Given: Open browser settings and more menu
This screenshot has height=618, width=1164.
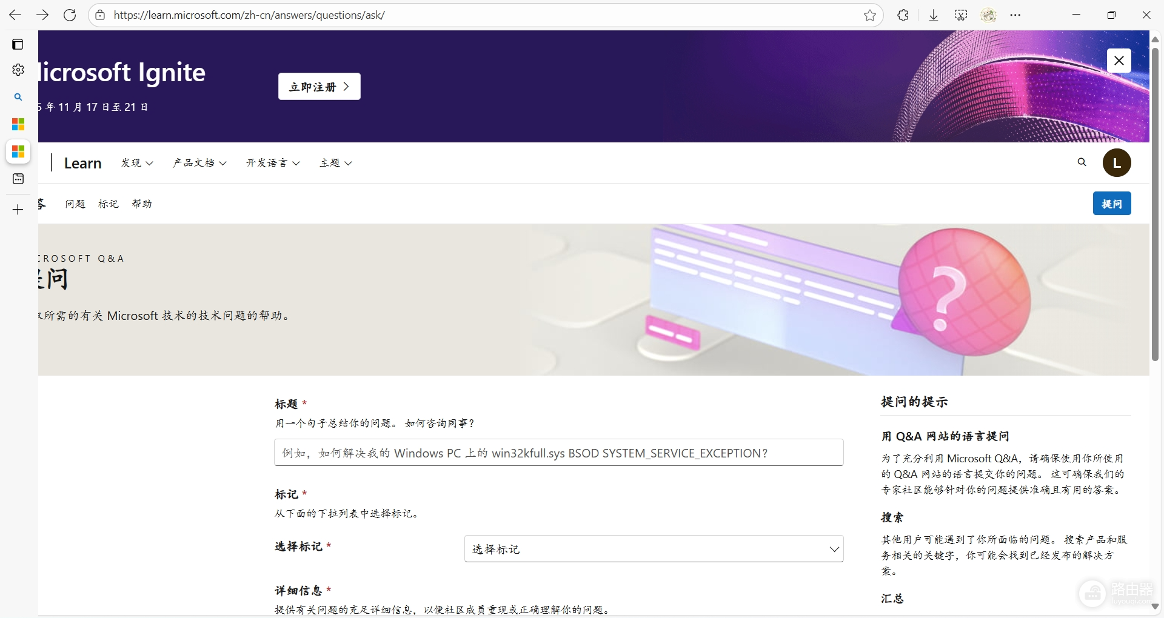Looking at the screenshot, I should [1015, 15].
